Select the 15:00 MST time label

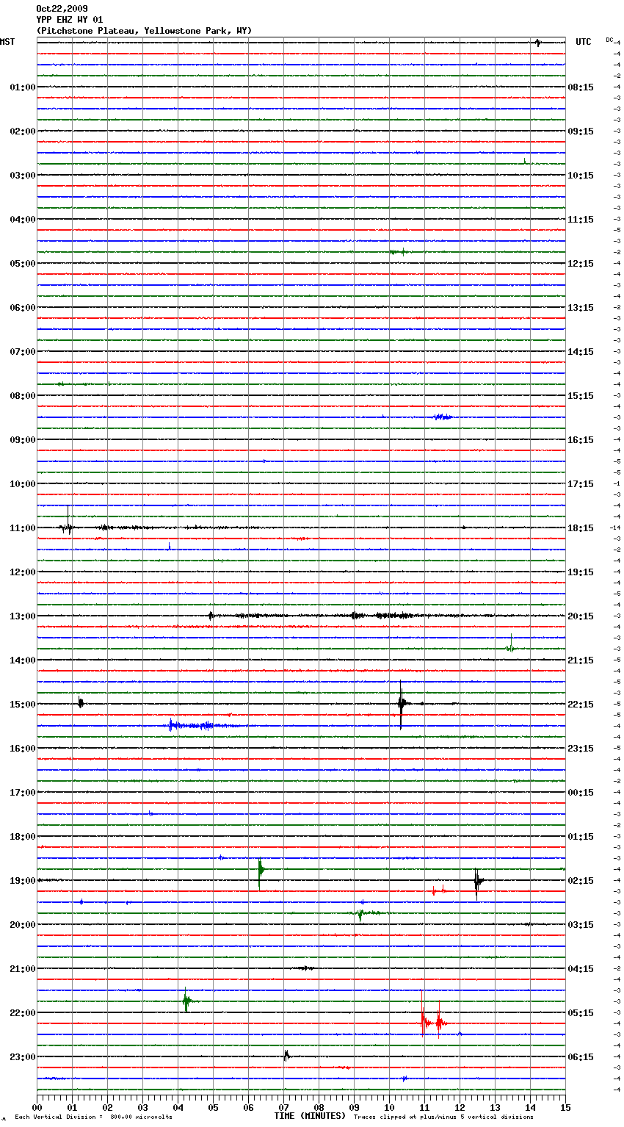point(23,705)
